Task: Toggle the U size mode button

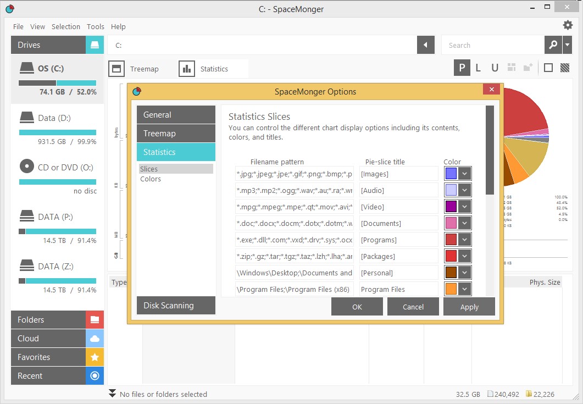Action: pyautogui.click(x=495, y=68)
